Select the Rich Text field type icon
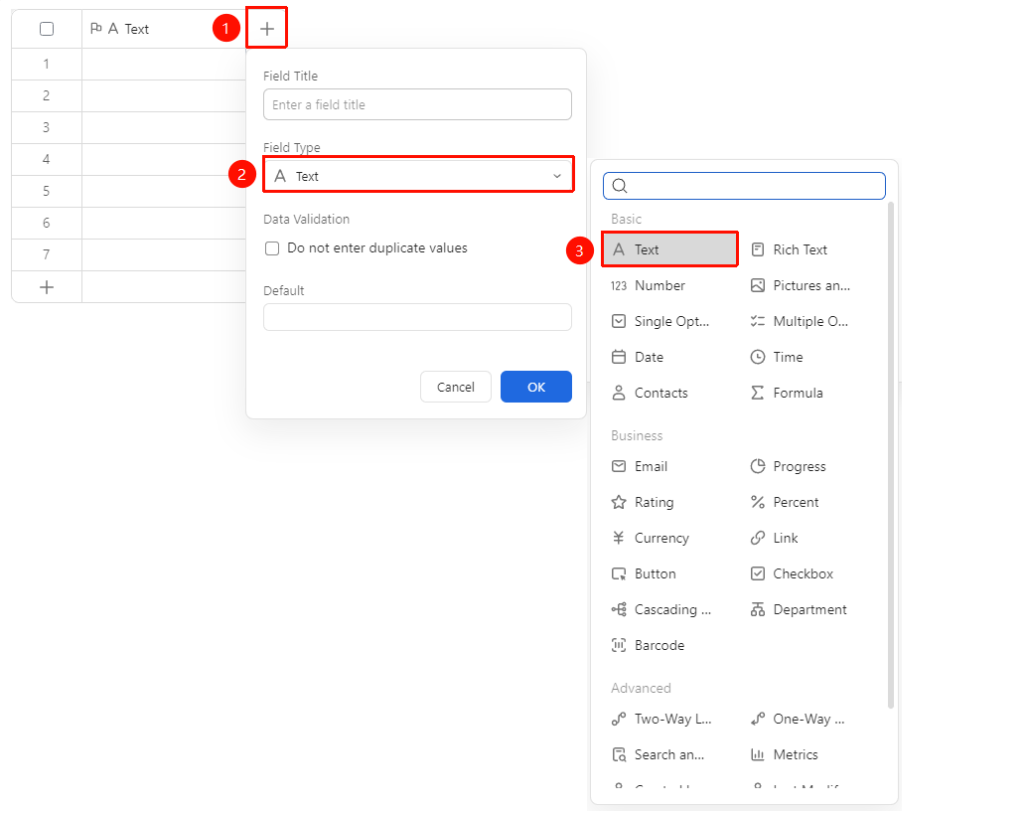The image size is (1026, 814). pyautogui.click(x=757, y=249)
